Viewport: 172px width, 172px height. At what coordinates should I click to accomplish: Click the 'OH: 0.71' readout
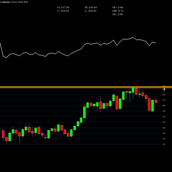coord(118,11)
